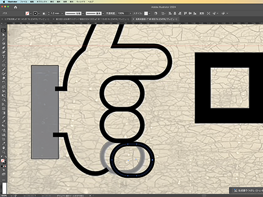Image resolution: width=263 pixels, height=197 pixels.
Task: Open brush definition dropdown
Action: point(103,13)
